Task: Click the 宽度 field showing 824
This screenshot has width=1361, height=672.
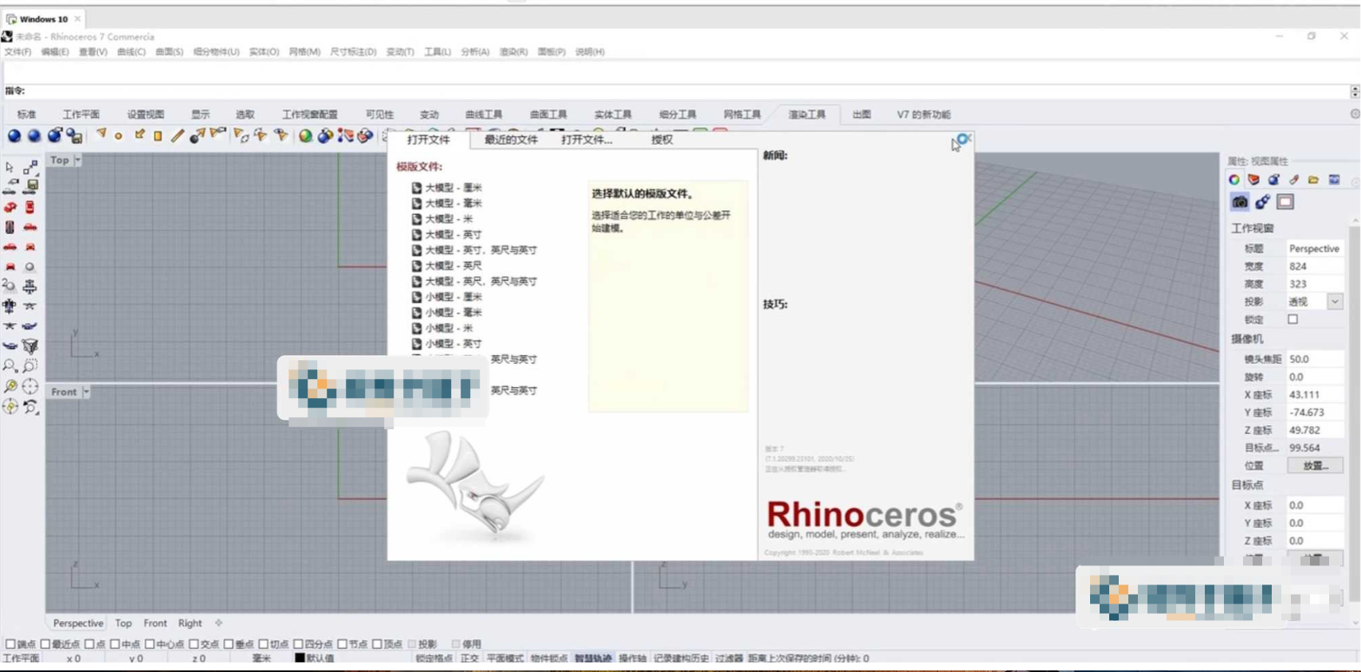Action: tap(1315, 266)
